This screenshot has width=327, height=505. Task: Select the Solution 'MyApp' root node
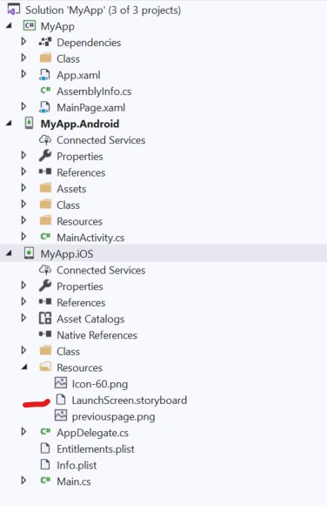tap(103, 10)
